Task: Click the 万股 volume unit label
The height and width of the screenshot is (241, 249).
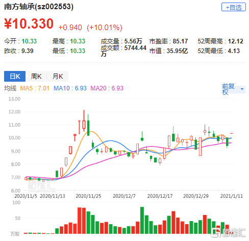Action: (x=15, y=234)
